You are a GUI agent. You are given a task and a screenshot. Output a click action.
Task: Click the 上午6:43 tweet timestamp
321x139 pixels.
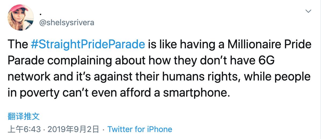(24, 129)
